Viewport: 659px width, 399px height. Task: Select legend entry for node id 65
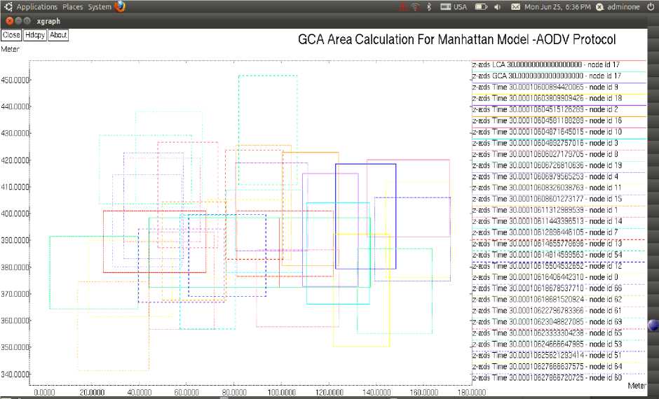tap(547, 333)
